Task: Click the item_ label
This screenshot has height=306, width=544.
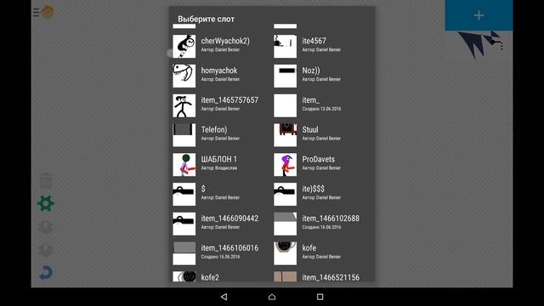Action: pos(310,100)
